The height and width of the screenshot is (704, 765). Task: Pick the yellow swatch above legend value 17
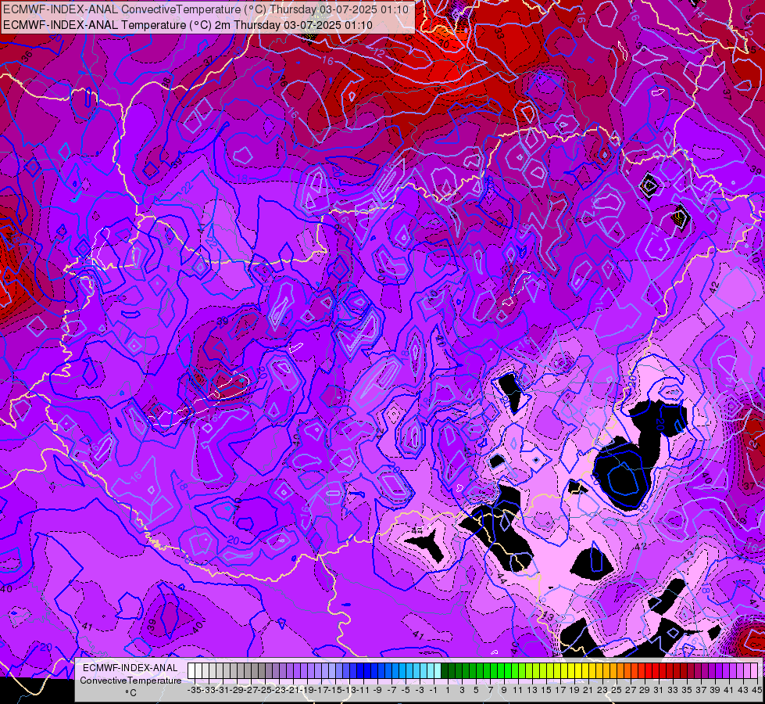[x=558, y=670]
